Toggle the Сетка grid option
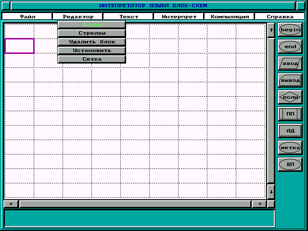308x231 pixels. (x=91, y=59)
